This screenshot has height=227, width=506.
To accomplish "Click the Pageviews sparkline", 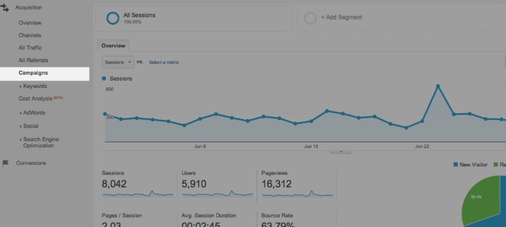I will coord(297,194).
